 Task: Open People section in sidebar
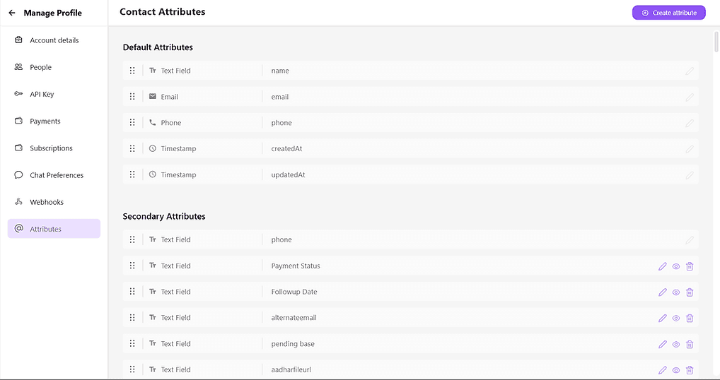(54, 67)
